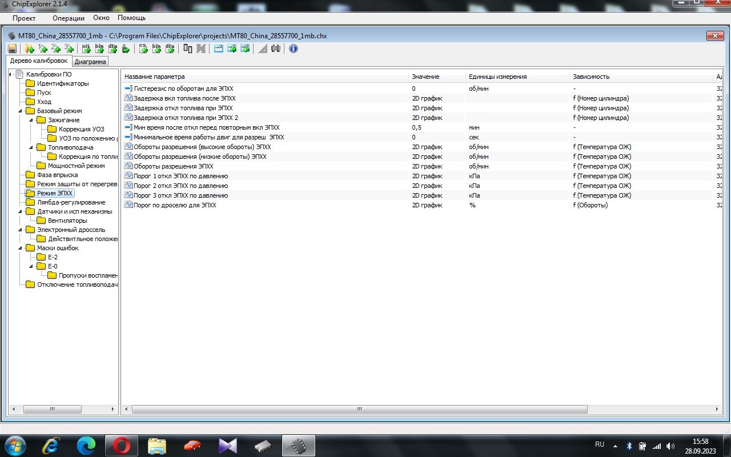Click the import 'ori' file toolbar icon
This screenshot has height=457, width=731.
[x=86, y=49]
